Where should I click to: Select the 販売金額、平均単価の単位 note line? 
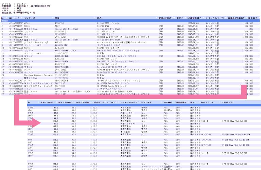[18, 13]
